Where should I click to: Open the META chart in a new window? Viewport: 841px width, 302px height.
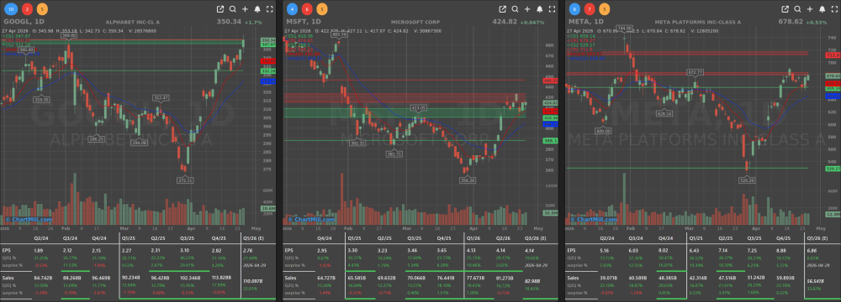click(785, 9)
